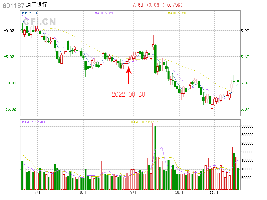Select the MA30:5.28 indicator label
This screenshot has height=200, width=267.
177,13
